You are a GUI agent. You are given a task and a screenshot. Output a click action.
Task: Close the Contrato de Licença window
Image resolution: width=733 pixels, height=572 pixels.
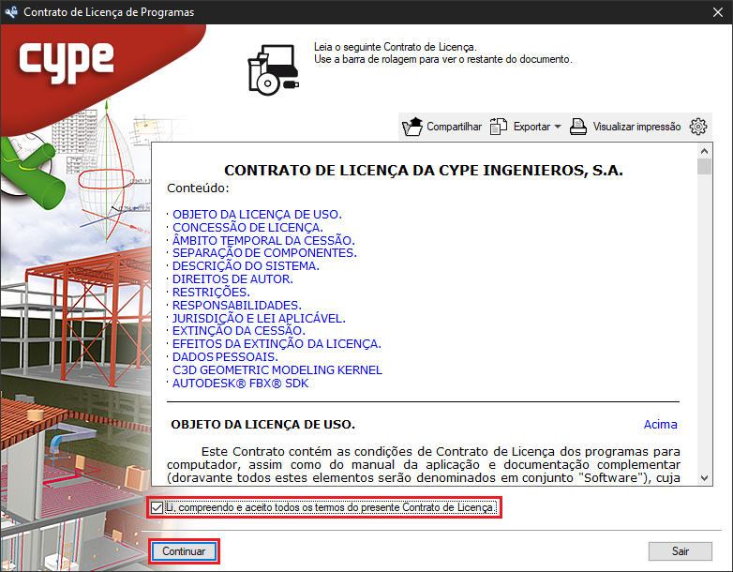718,12
